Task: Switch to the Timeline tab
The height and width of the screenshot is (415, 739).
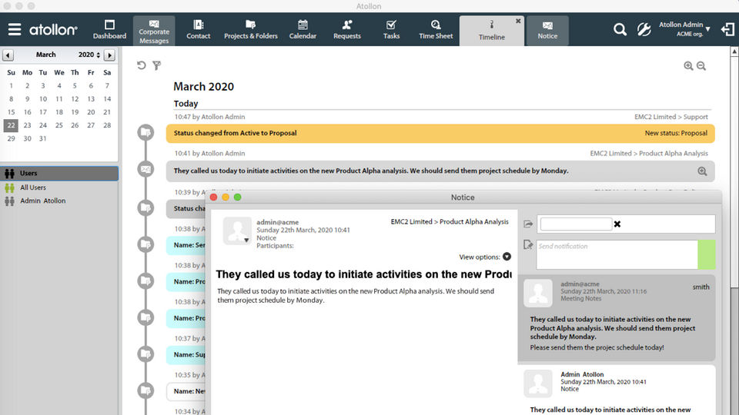Action: [x=492, y=31]
